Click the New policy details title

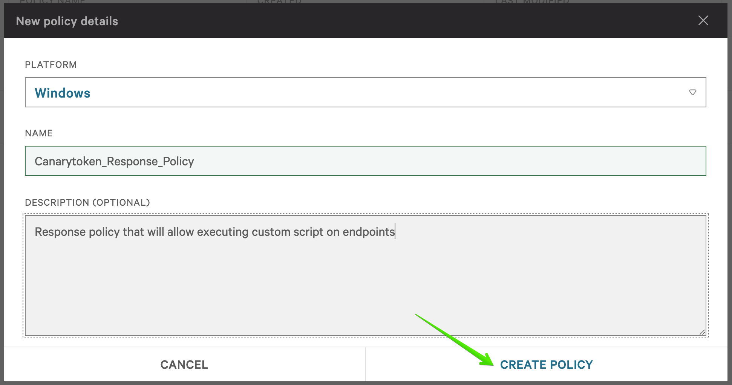tap(67, 21)
